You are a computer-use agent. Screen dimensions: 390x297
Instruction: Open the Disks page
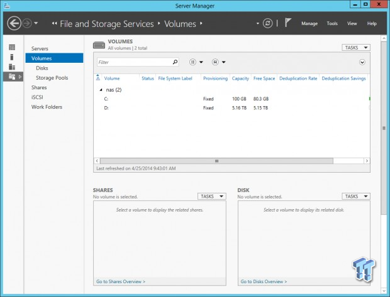(42, 68)
